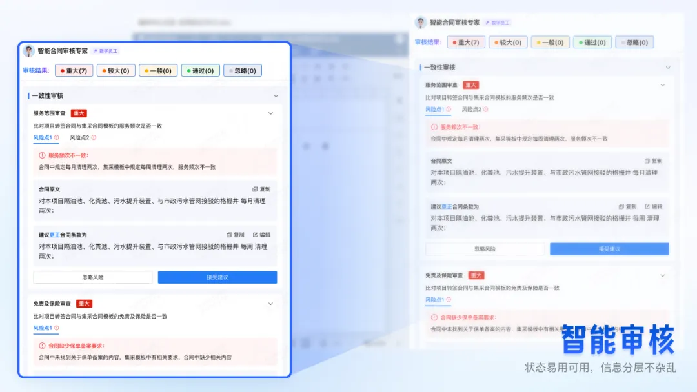This screenshot has width=697, height=392.
Task: Click the 合同缺少保单备案要求 risk alert box
Action: 155,348
